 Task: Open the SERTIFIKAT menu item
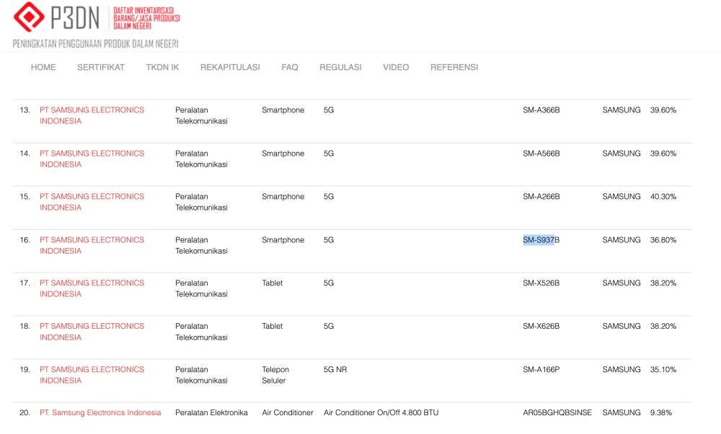coord(101,67)
